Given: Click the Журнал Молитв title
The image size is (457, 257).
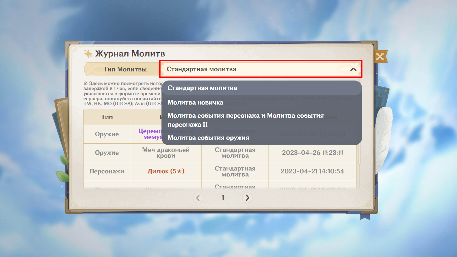Looking at the screenshot, I should [x=130, y=54].
